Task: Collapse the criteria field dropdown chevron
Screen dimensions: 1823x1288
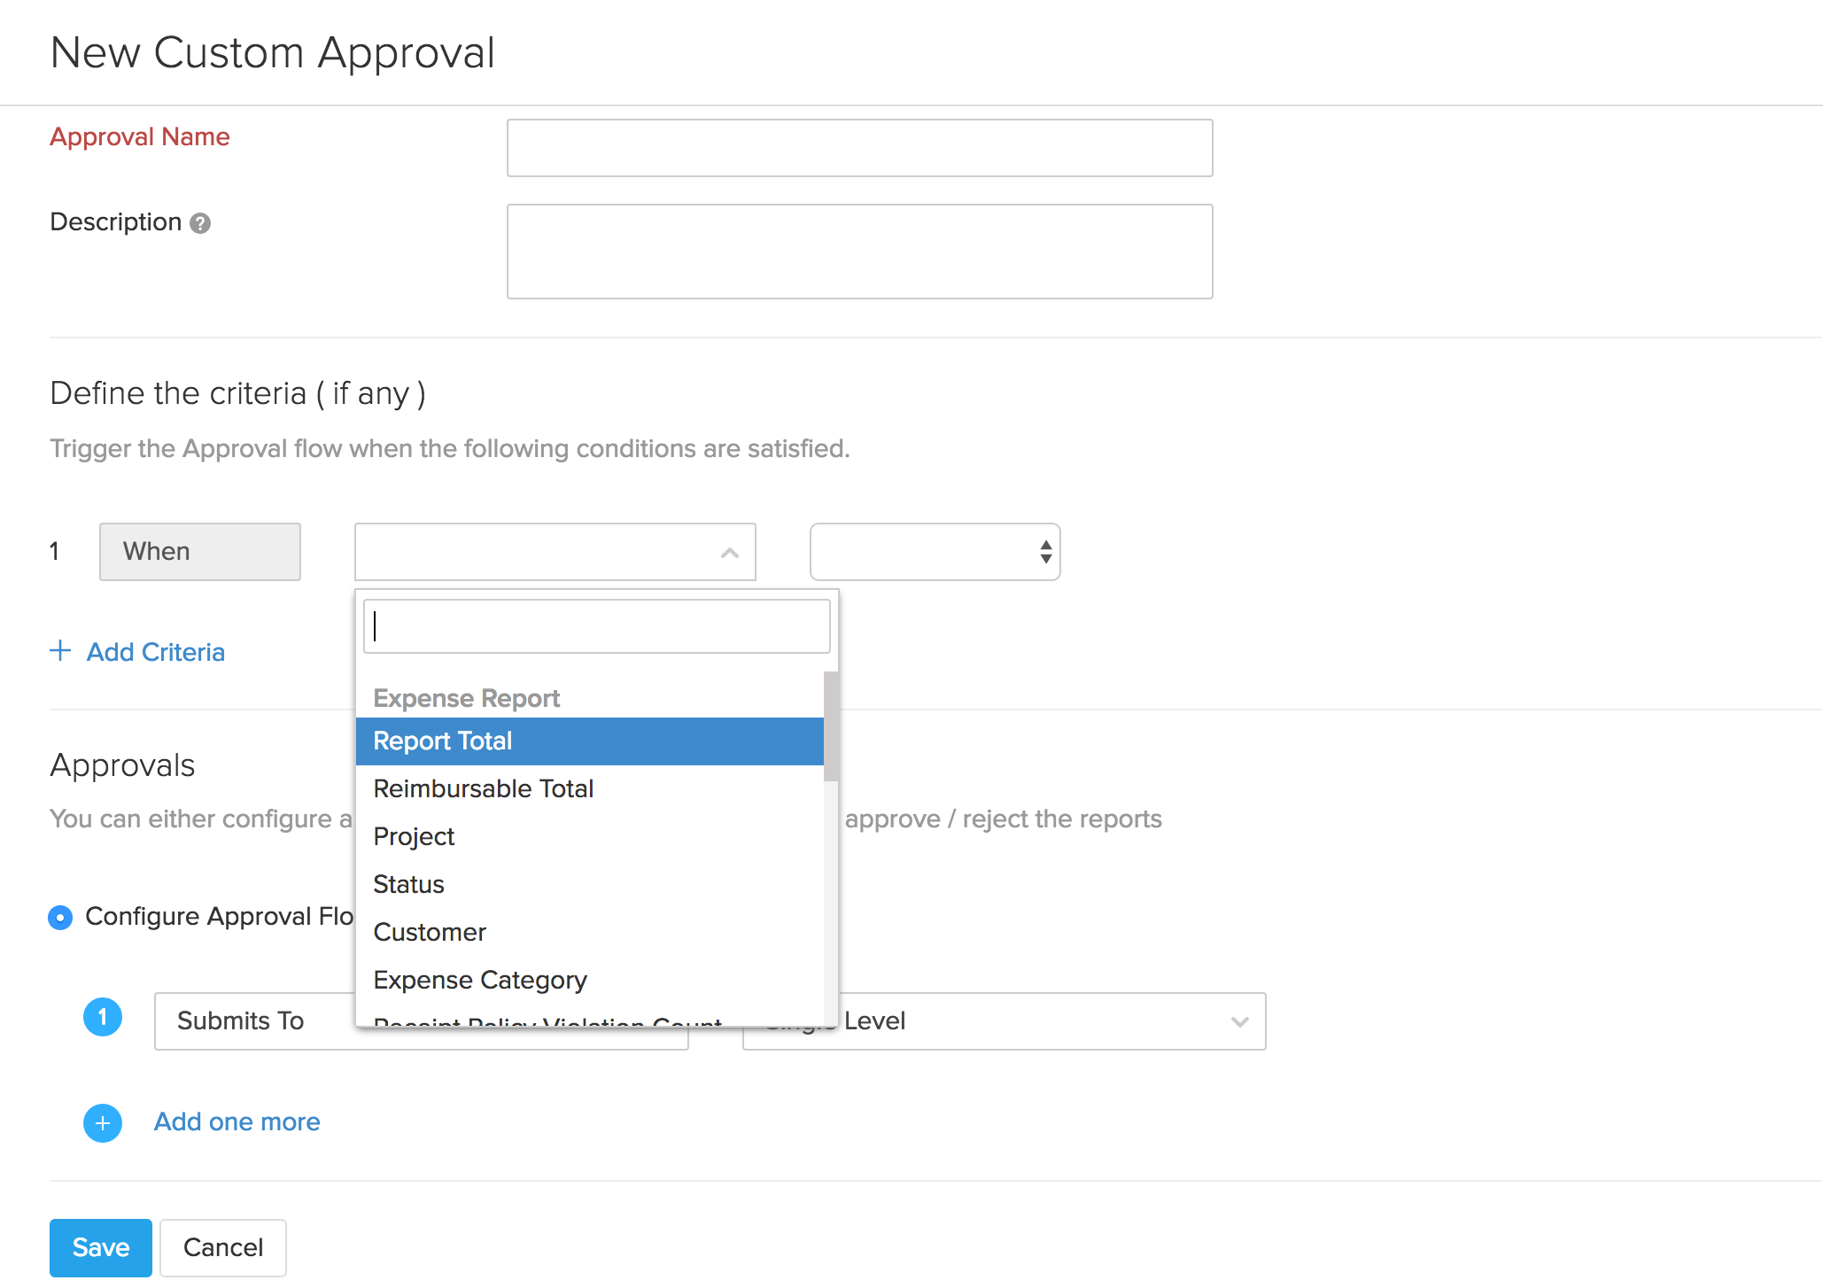Action: pos(729,553)
